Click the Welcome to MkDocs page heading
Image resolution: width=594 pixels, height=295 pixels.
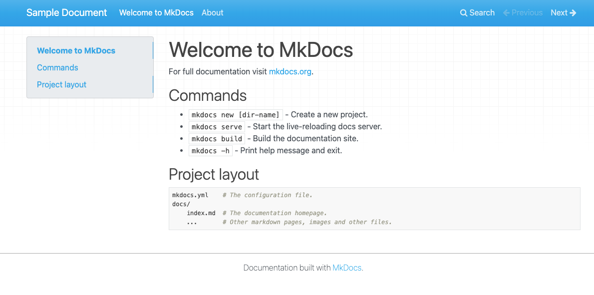click(x=261, y=49)
